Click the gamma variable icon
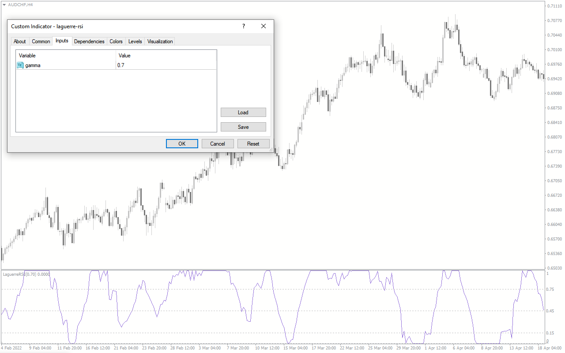The height and width of the screenshot is (353, 565). click(20, 65)
